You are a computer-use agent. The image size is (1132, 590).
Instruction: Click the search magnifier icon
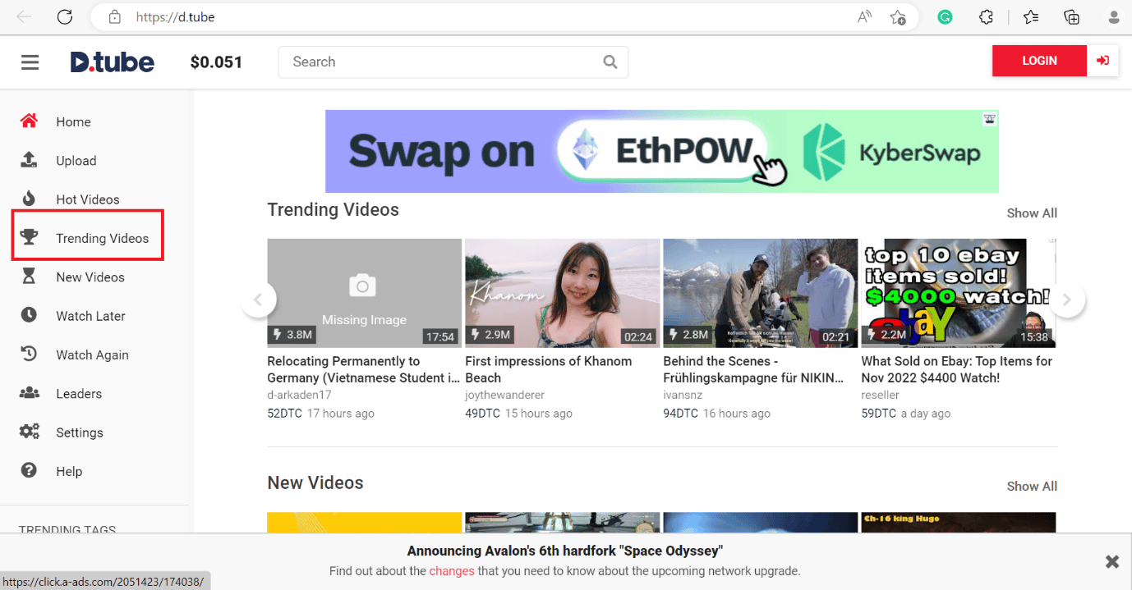click(x=610, y=62)
